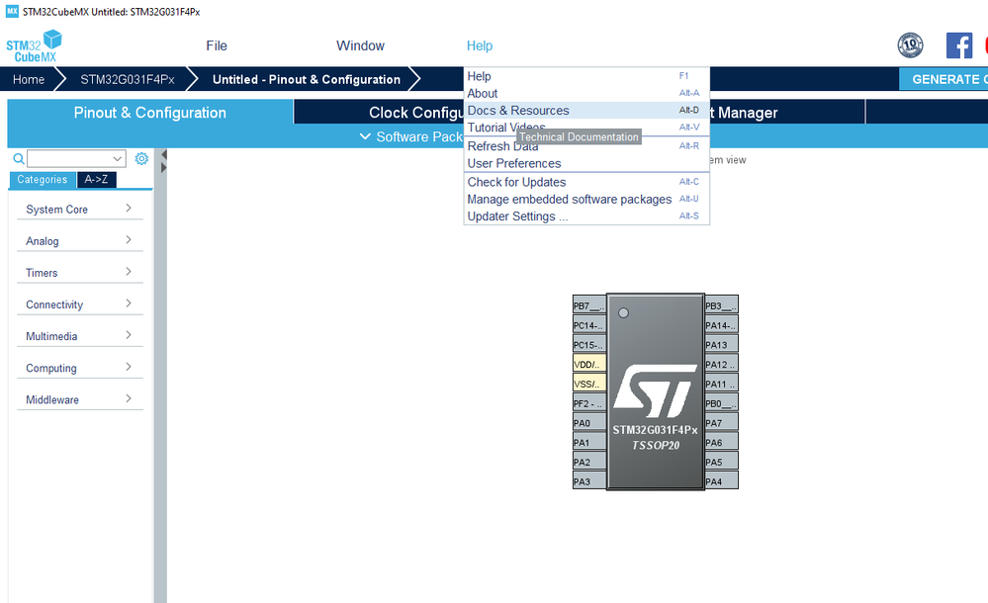The image size is (988, 603).
Task: Select pin PB7 on the chip
Action: [x=589, y=305]
